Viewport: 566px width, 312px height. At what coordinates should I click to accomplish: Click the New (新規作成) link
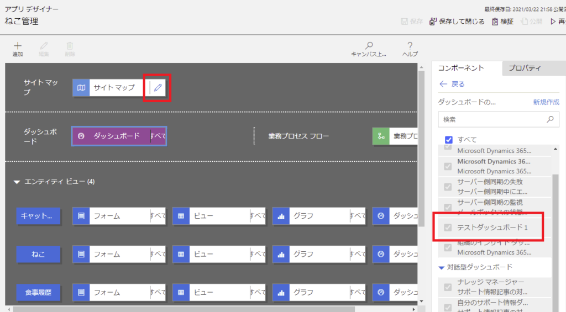(x=546, y=102)
